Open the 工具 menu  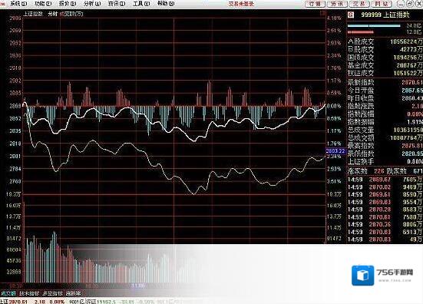pos(141,4)
